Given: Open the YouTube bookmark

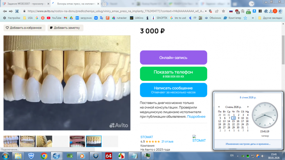Looking at the screenshot, I should [54, 18].
